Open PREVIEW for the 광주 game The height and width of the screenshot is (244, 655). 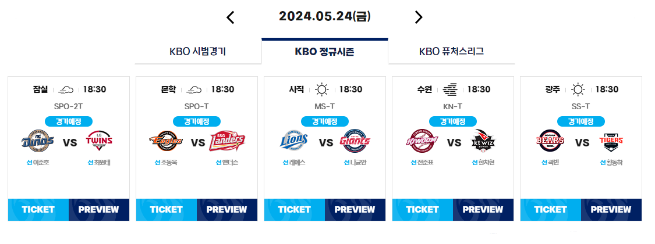pyautogui.click(x=611, y=209)
